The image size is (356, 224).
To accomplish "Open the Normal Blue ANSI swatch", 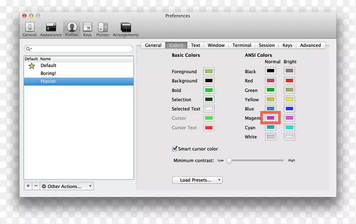I will (271, 109).
